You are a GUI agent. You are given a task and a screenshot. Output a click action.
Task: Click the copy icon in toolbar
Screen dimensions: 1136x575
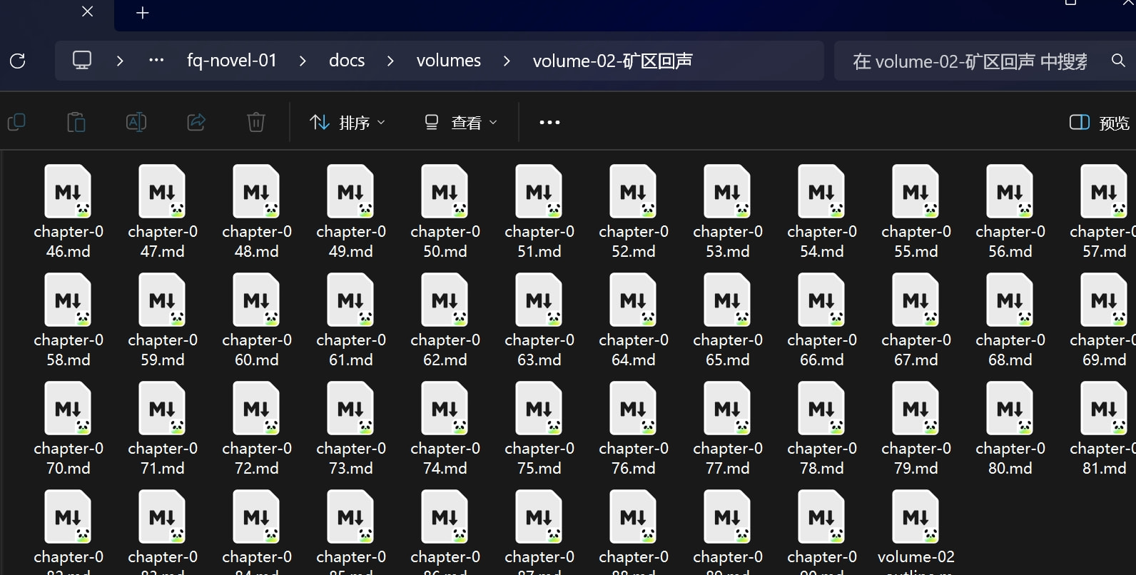click(x=16, y=123)
